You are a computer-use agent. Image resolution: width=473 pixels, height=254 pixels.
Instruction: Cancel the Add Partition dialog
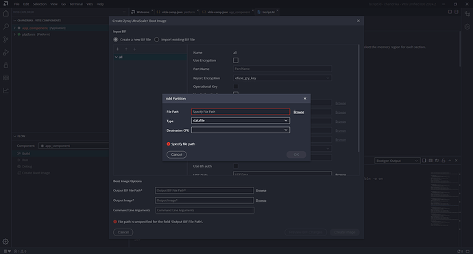tap(176, 154)
